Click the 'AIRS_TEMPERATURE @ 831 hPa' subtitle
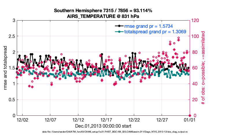Viewport: 240px width, 136px height. (103, 16)
